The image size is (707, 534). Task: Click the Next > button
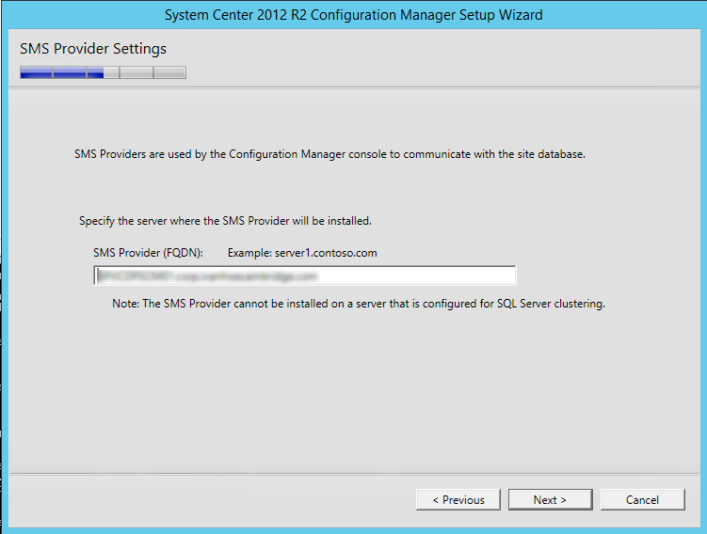tap(550, 500)
